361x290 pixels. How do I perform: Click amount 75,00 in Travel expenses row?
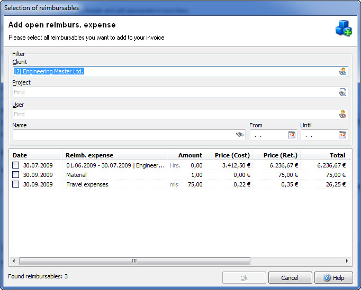pyautogui.click(x=195, y=184)
